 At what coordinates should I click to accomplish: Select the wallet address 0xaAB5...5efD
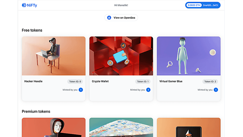[211, 5]
